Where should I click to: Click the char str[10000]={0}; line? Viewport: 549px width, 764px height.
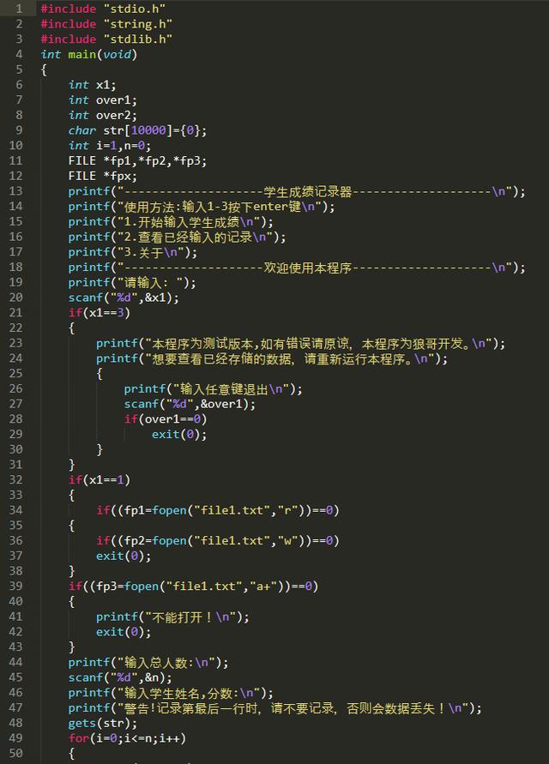point(137,130)
